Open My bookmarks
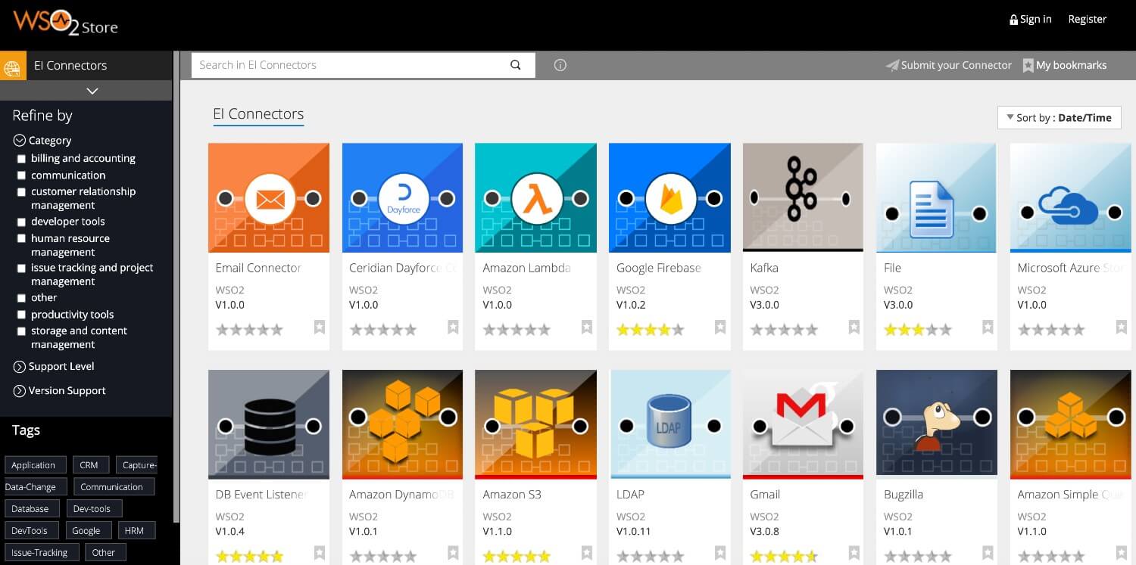Image resolution: width=1136 pixels, height=565 pixels. coord(1065,66)
